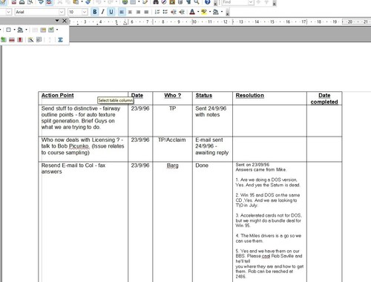371x282 pixels.
Task: Expand the font color dropdown arrow
Action: [198, 12]
